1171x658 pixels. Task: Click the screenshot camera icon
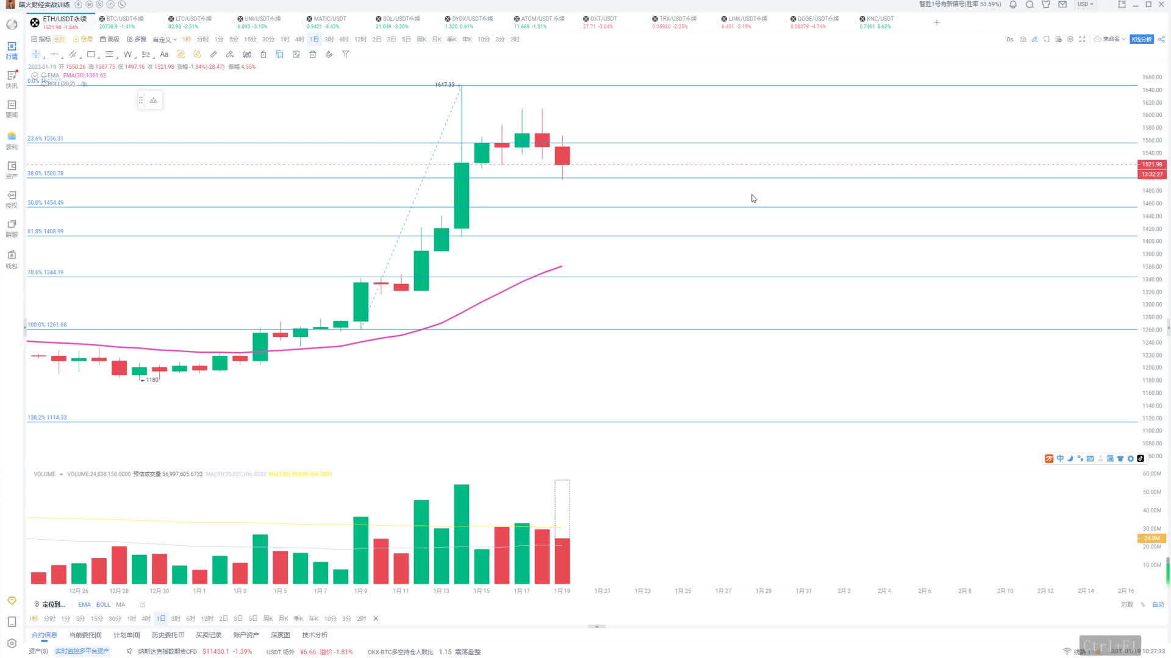1023,40
